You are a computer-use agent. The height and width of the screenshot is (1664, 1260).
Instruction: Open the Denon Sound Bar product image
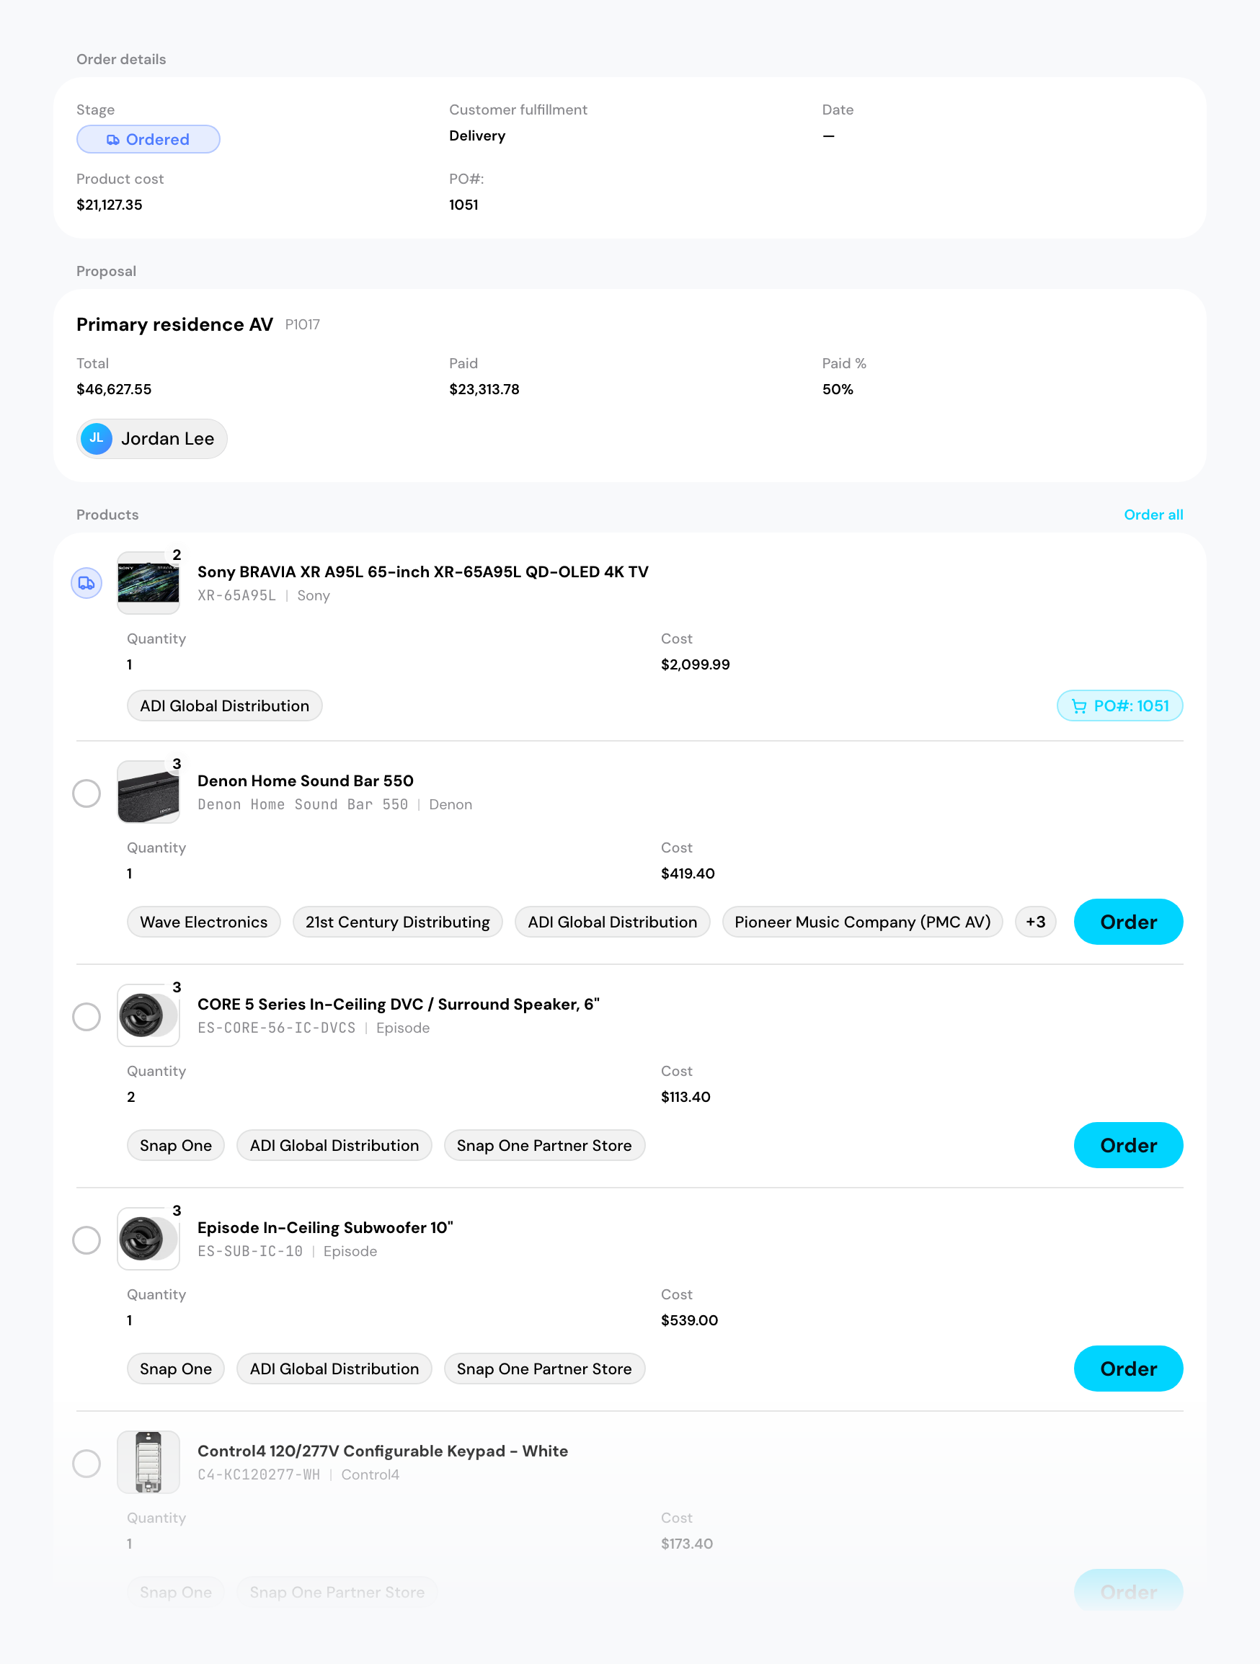point(148,792)
